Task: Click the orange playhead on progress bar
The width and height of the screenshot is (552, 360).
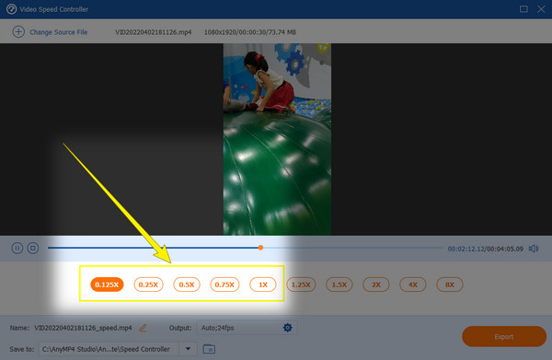Action: pyautogui.click(x=260, y=248)
